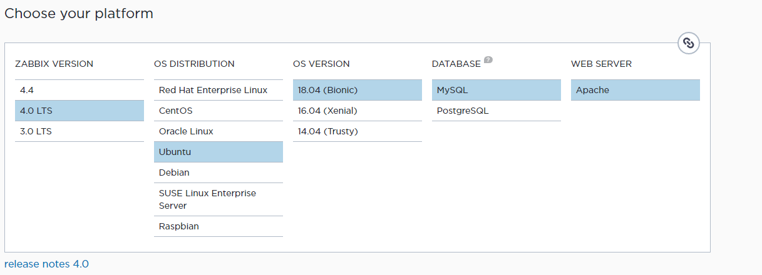Select Zabbix version 4.4
This screenshot has width=762, height=275.
(80, 90)
